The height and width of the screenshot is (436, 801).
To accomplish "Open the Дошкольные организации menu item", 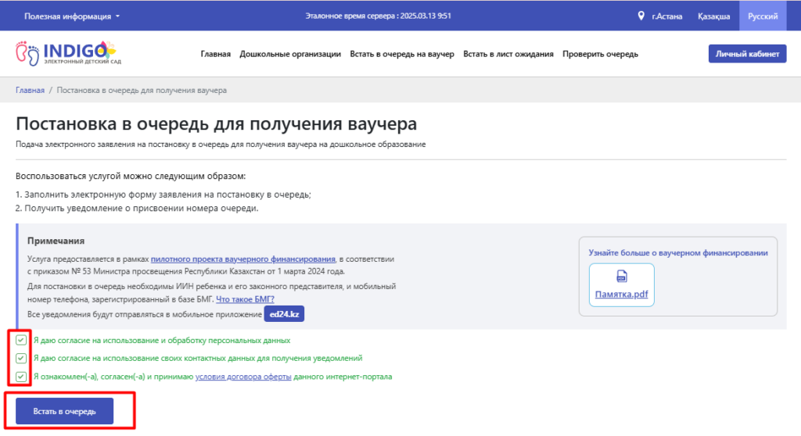I will tap(290, 54).
